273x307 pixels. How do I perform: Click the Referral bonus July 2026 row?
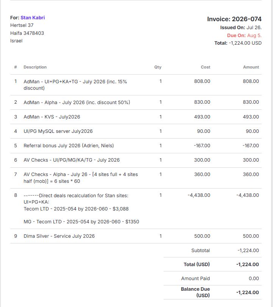[136, 146]
